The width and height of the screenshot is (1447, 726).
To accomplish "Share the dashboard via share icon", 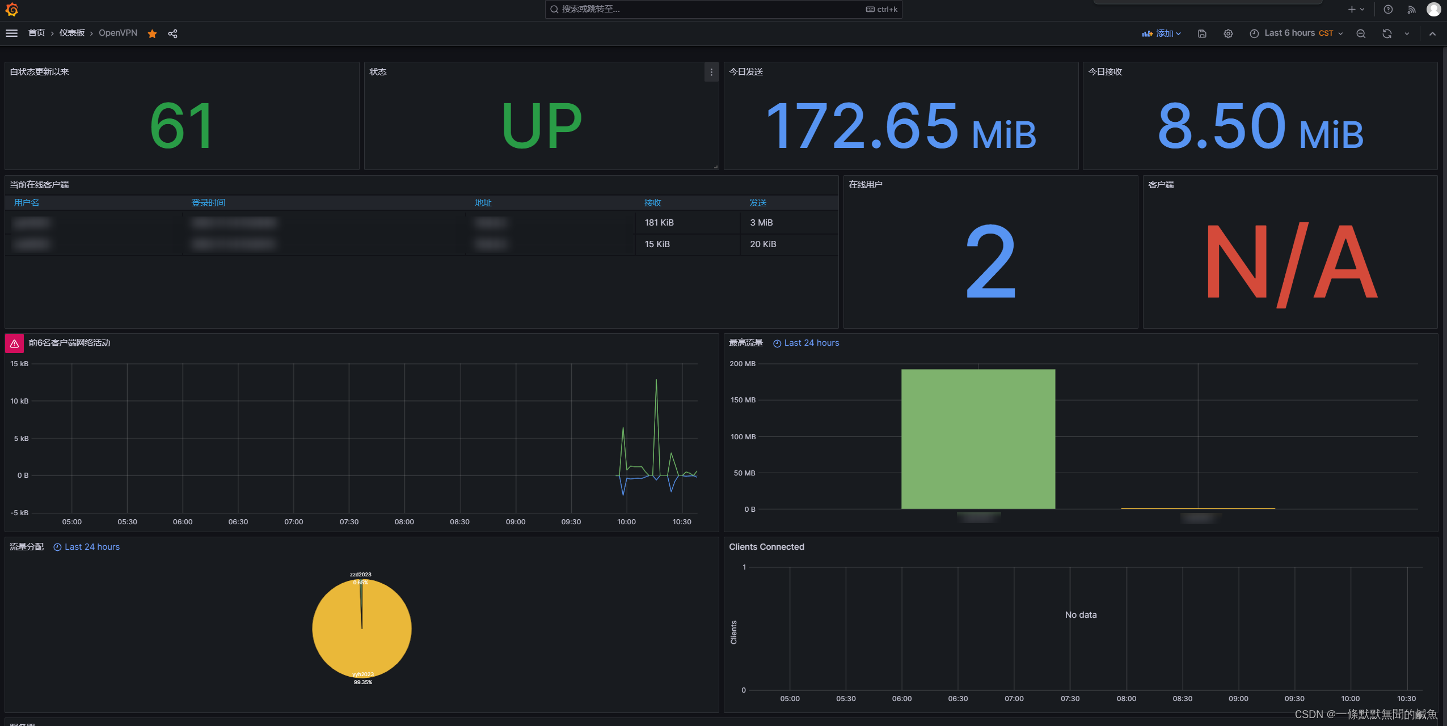I will [x=173, y=33].
